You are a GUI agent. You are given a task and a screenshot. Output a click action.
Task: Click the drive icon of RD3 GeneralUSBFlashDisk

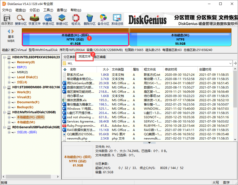(x=9, y=127)
